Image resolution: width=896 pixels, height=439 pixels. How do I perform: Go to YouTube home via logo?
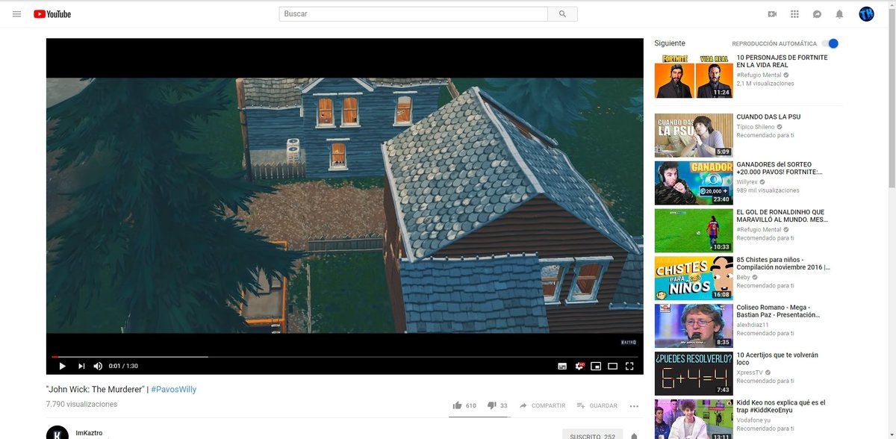pyautogui.click(x=52, y=14)
